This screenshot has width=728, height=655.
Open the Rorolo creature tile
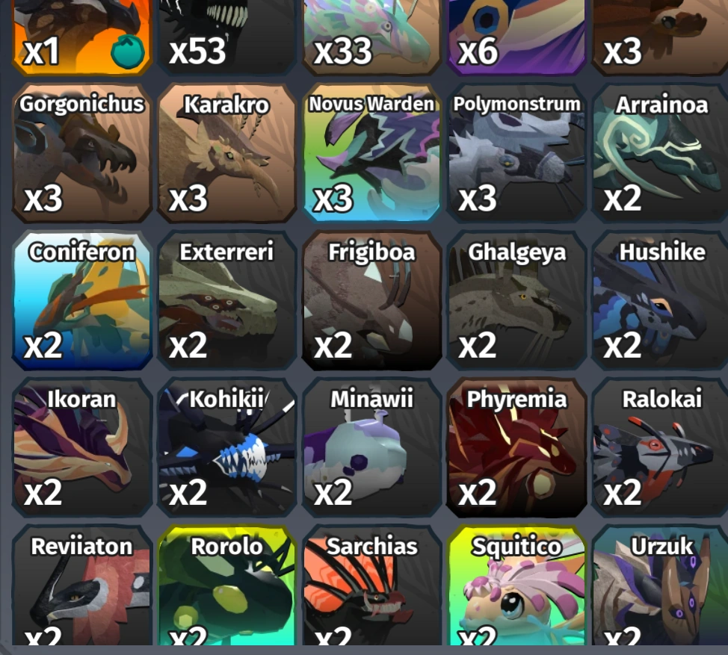[226, 586]
